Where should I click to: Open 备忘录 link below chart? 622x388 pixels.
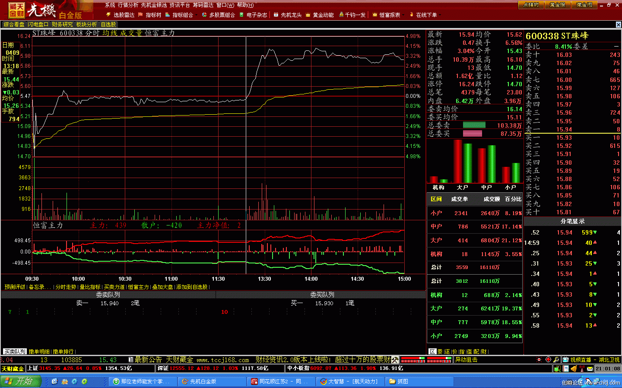pyautogui.click(x=39, y=287)
